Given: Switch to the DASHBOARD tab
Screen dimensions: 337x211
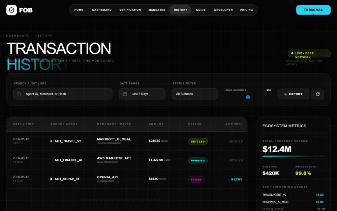Looking at the screenshot, I should point(102,10).
